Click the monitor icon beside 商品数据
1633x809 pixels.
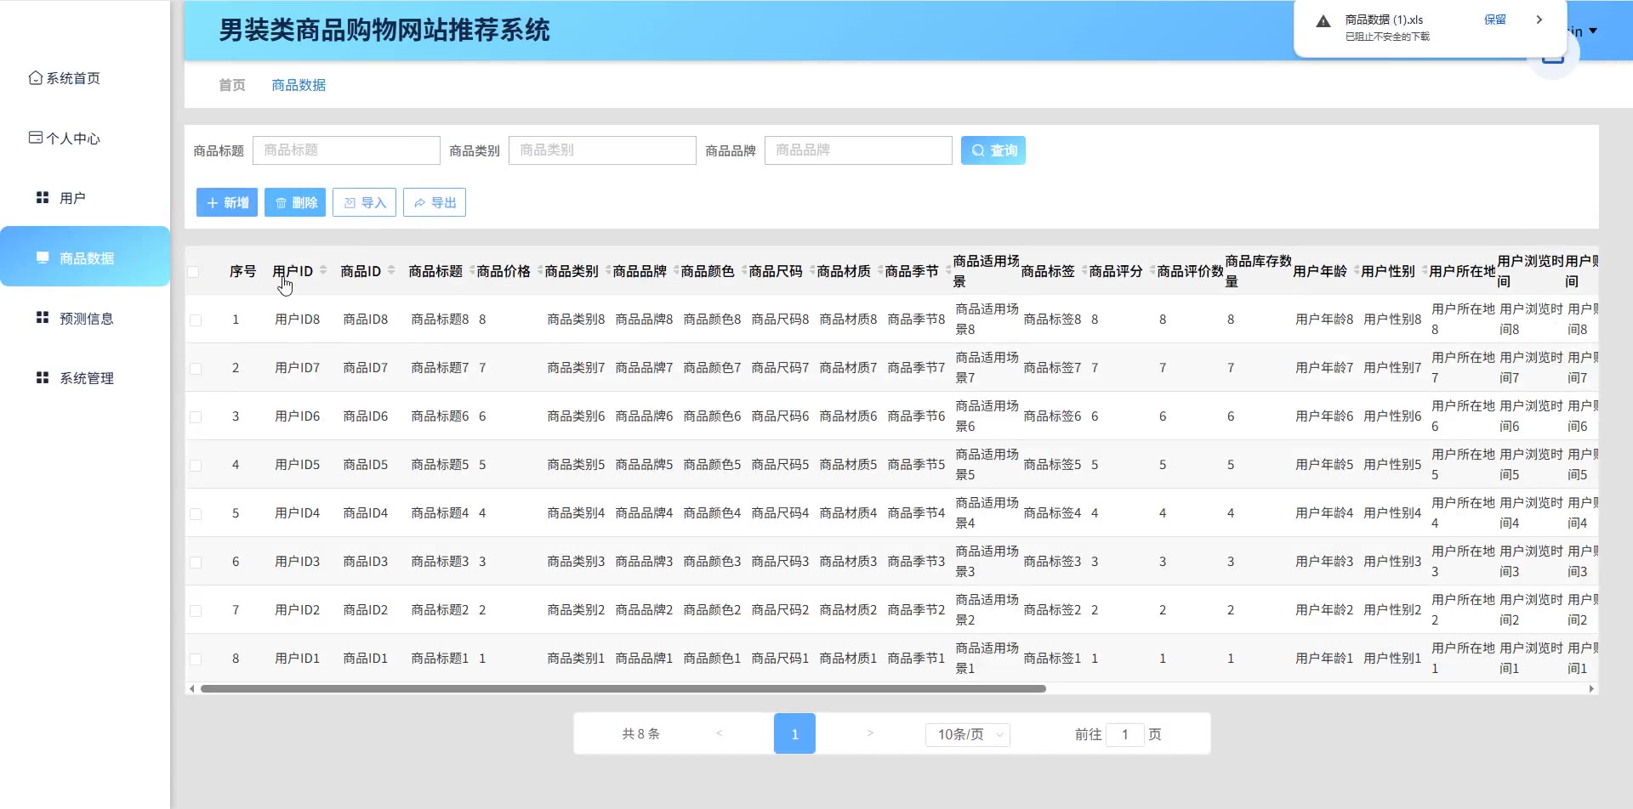(43, 257)
